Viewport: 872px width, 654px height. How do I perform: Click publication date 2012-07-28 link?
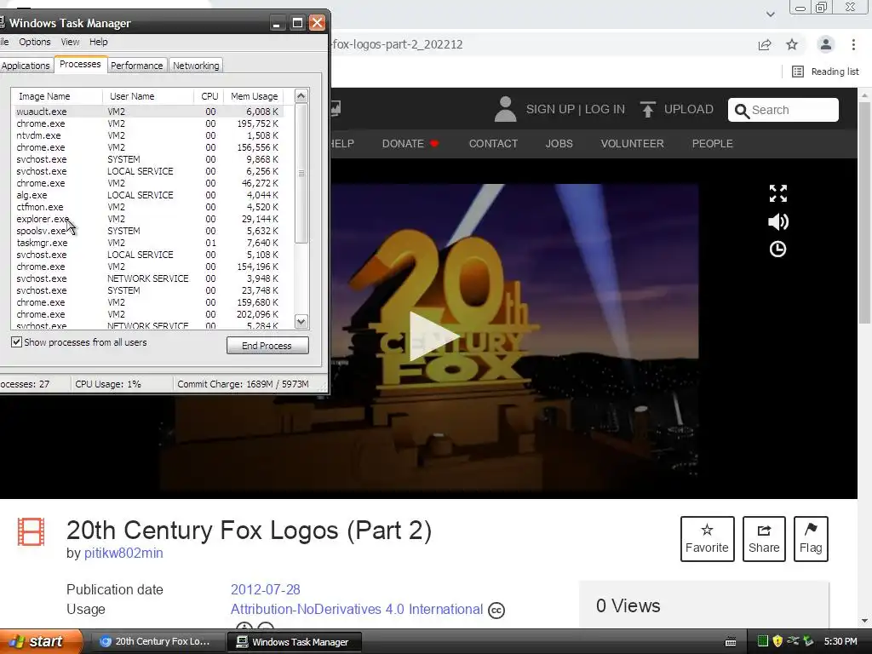pyautogui.click(x=266, y=589)
